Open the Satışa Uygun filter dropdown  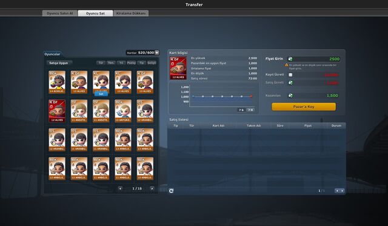point(59,63)
